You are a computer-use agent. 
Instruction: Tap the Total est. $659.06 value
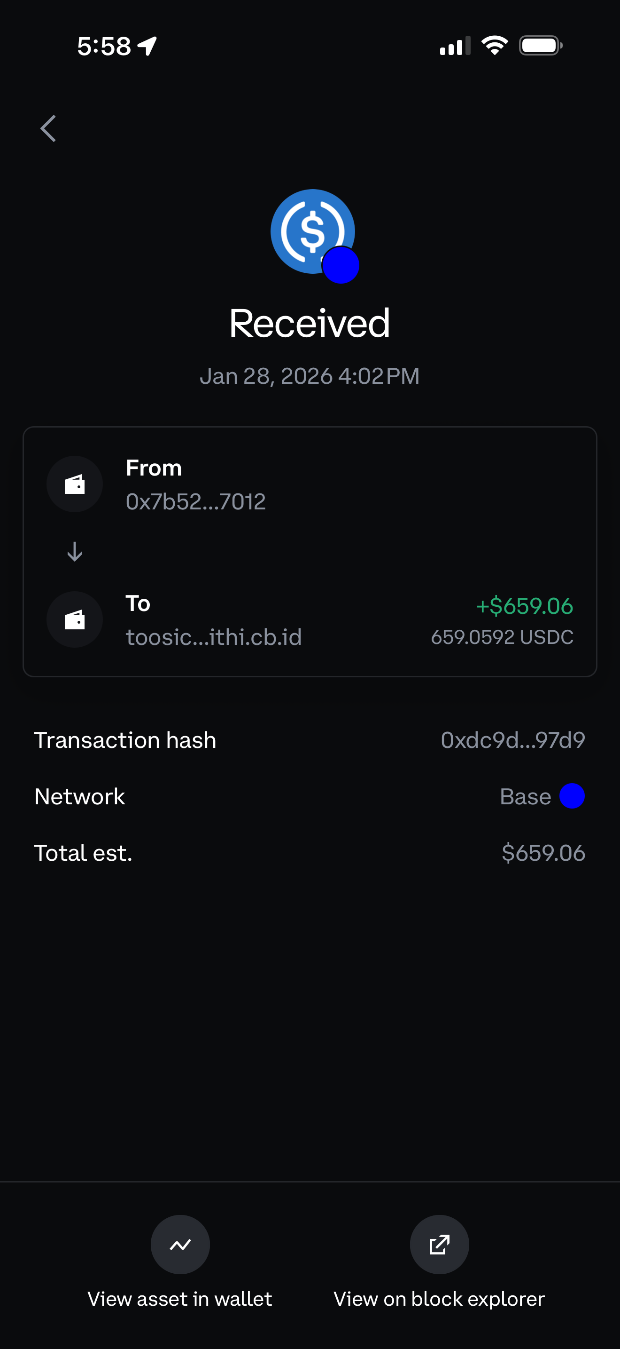tap(543, 853)
